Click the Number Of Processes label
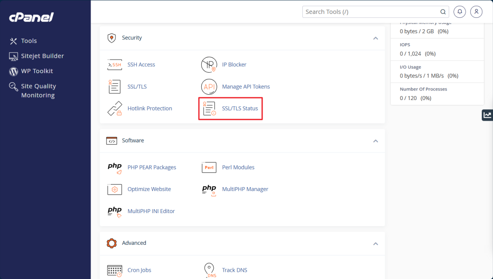Viewport: 493px width, 279px height. 424,89
